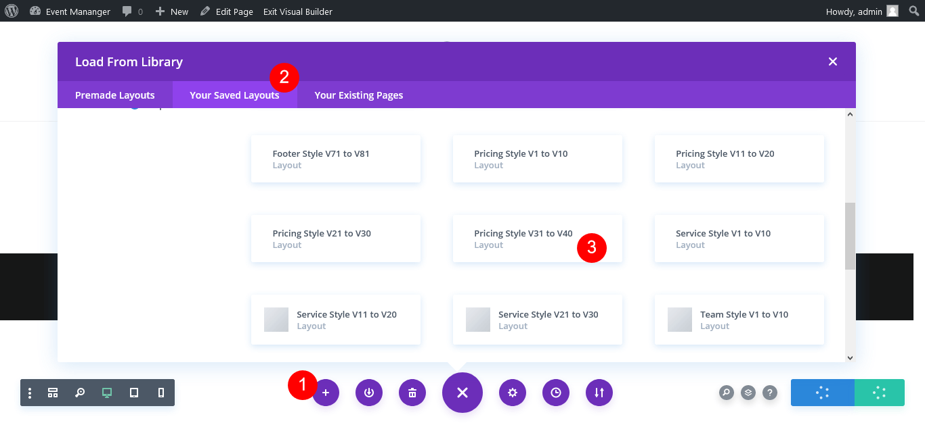Open the layers view icon
This screenshot has width=925, height=423.
click(x=748, y=393)
